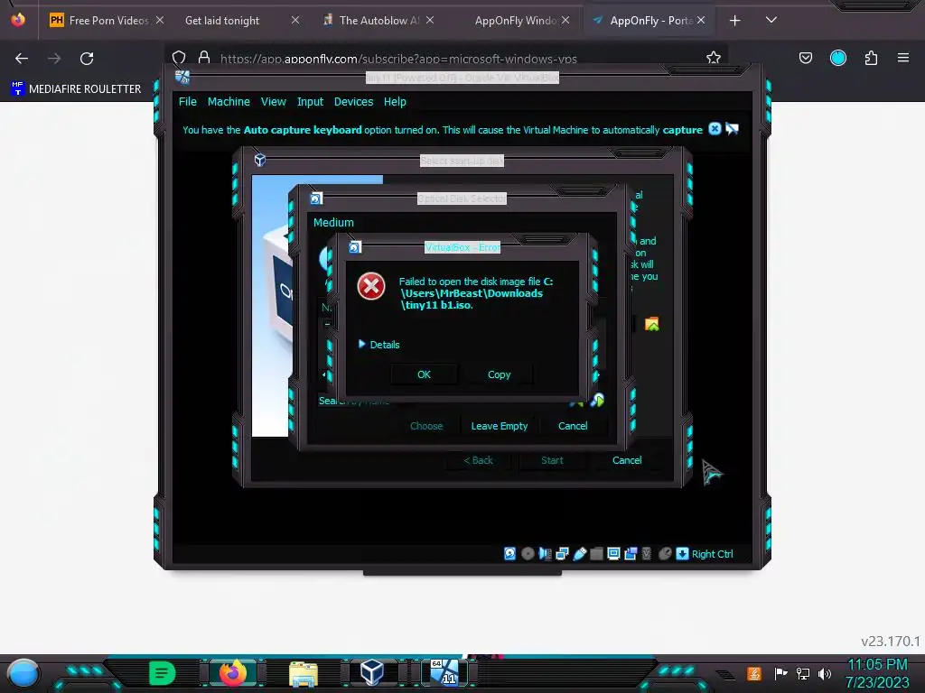Switch to Firefox taskbar button
Screen dimensions: 925x693
point(233,672)
